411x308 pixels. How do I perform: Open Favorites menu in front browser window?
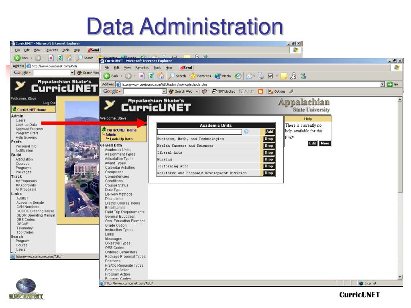142,67
